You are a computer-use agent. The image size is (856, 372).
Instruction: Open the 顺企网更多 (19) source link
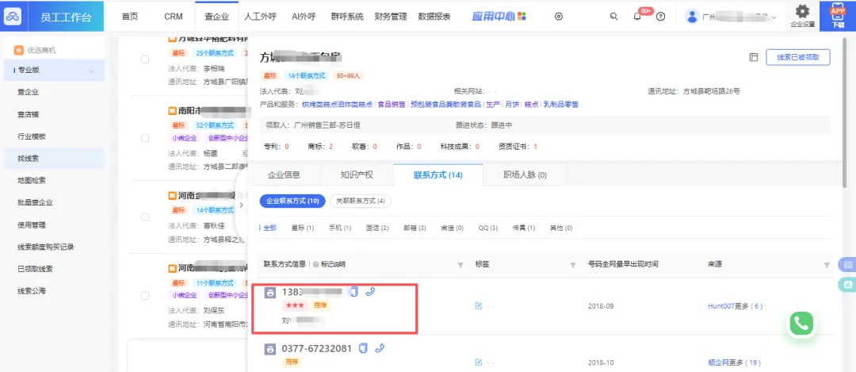click(734, 362)
